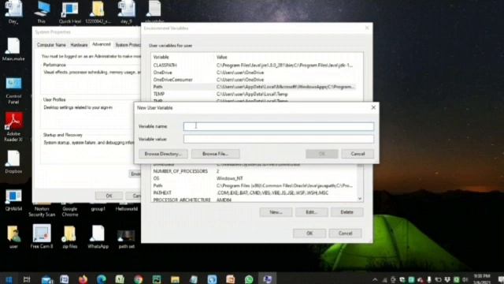Open the Windows Start menu
504x284 pixels.
click(9, 279)
